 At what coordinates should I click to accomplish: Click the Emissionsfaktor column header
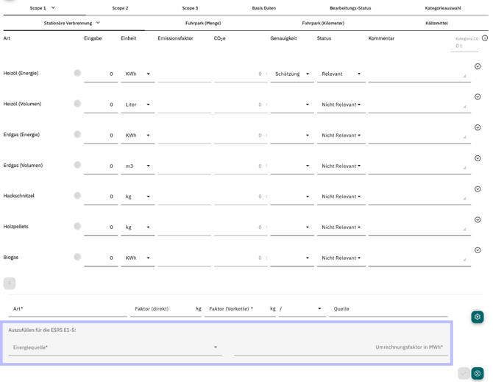click(175, 38)
